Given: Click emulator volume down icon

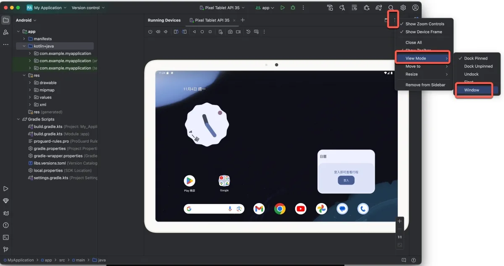Looking at the screenshot, I should (166, 31).
